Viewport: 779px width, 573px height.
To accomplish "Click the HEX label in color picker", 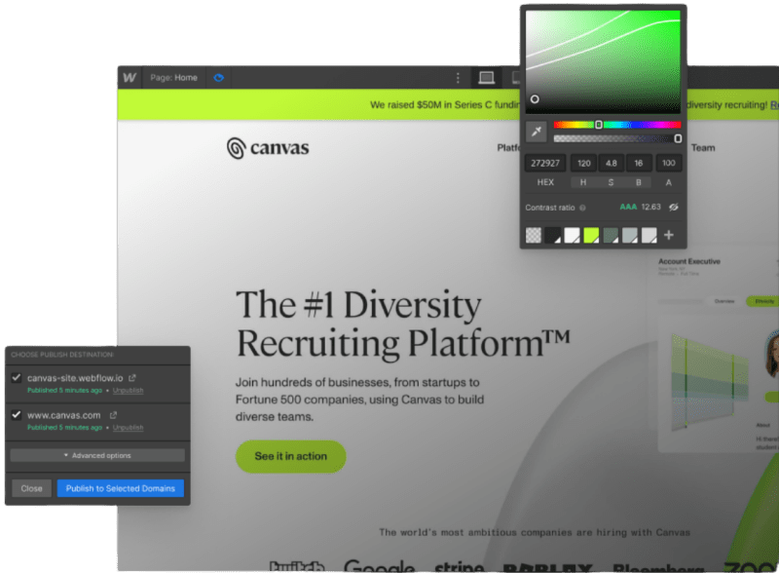I will 545,182.
